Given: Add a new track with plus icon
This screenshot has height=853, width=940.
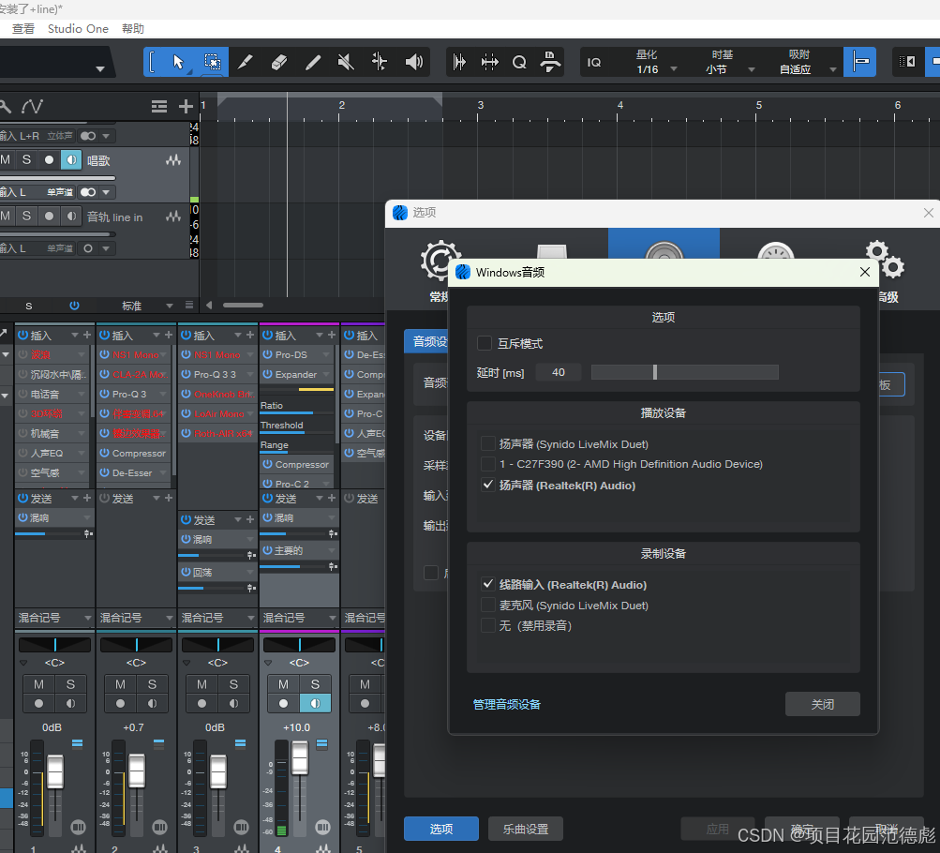Looking at the screenshot, I should [186, 107].
